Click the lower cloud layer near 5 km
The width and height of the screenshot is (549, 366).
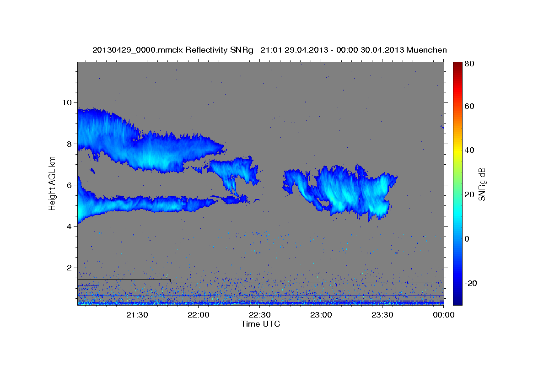pyautogui.click(x=146, y=204)
